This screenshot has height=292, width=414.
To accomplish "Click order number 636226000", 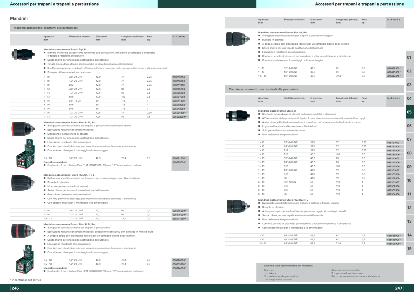I will (x=178, y=93).
